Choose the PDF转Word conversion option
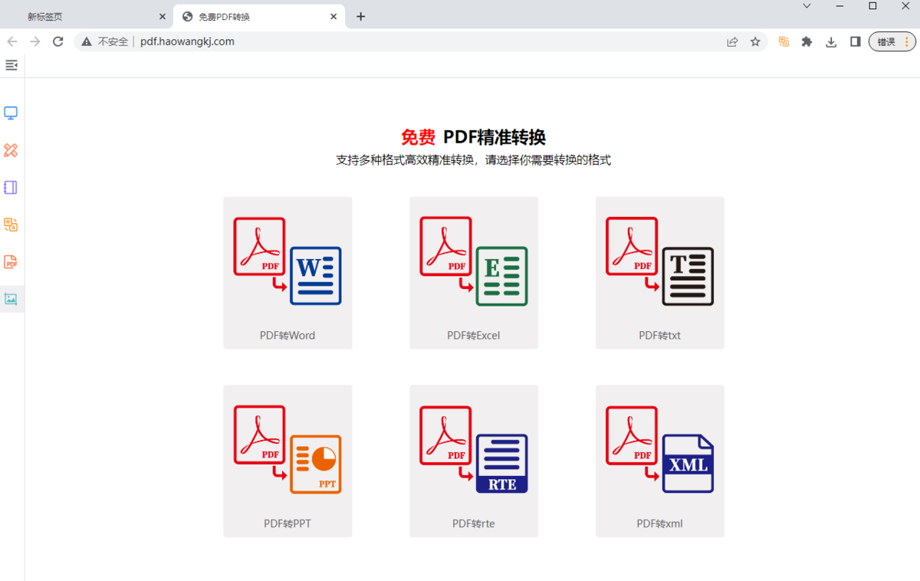Screen dimensions: 920x581 coord(287,273)
